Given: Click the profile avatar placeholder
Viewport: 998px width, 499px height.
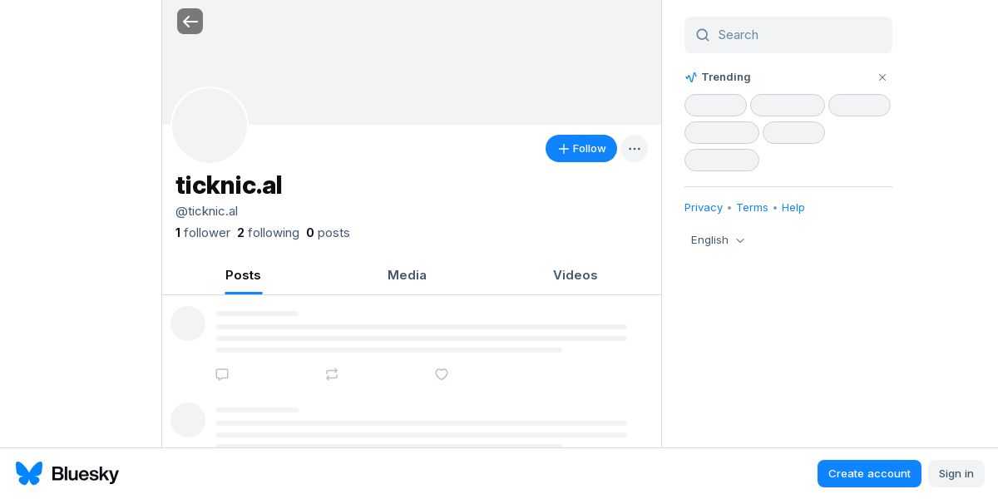Looking at the screenshot, I should point(210,126).
